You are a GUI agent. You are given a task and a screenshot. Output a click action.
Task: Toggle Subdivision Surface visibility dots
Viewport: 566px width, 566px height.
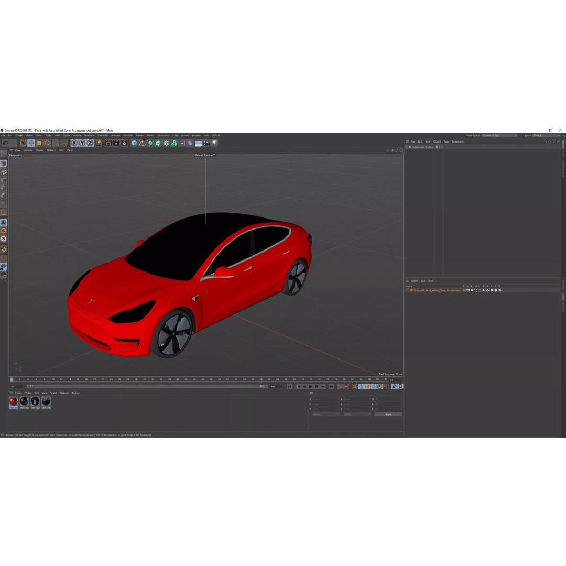439,147
